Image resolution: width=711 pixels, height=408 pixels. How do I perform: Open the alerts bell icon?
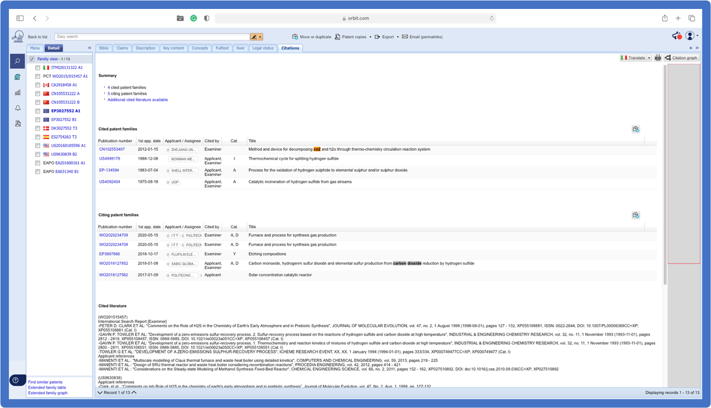[17, 108]
